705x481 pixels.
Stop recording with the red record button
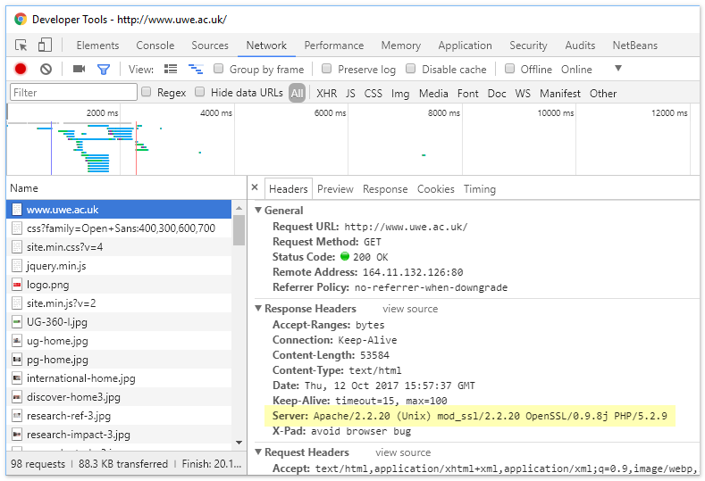coord(21,70)
